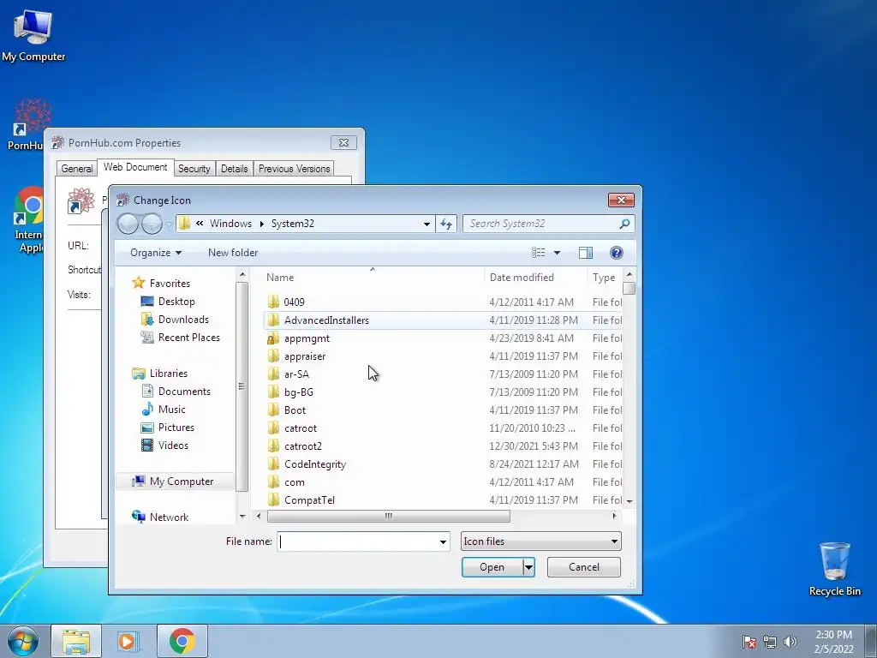877x658 pixels.
Task: Click the volume speaker tray icon
Action: point(790,642)
